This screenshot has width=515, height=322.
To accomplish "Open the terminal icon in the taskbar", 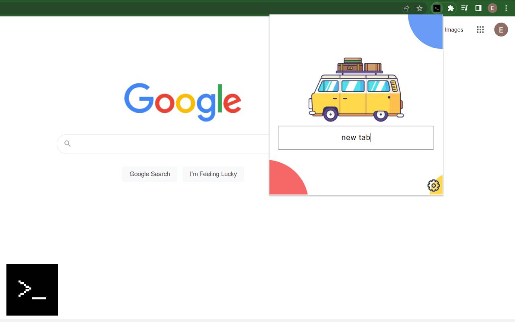I will [x=32, y=289].
